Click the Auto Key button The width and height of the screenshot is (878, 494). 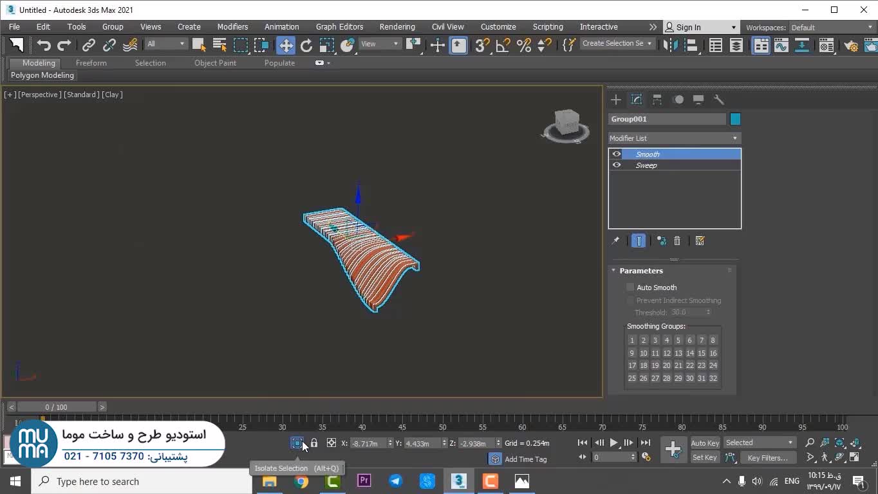[x=704, y=443]
